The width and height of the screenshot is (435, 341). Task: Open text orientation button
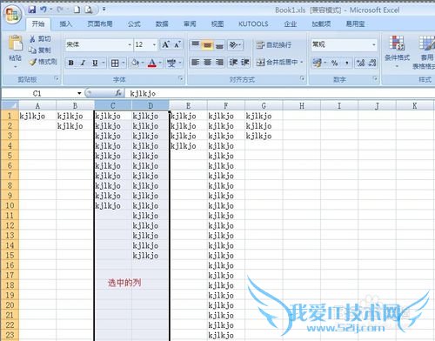pyautogui.click(x=234, y=44)
